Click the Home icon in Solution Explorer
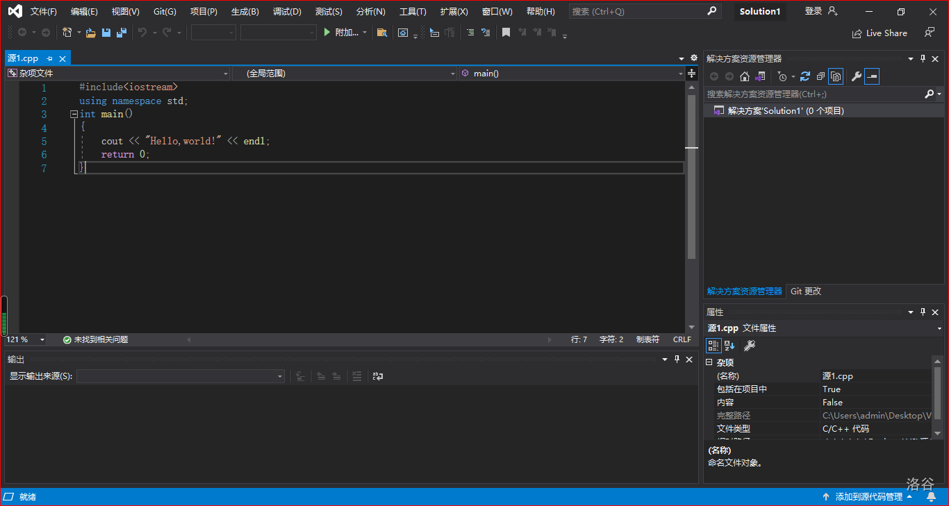This screenshot has height=506, width=949. 745,76
